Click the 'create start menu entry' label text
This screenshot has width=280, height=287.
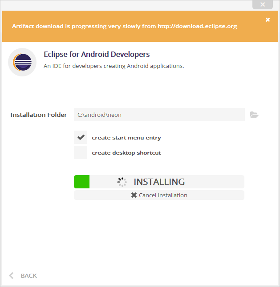point(126,138)
